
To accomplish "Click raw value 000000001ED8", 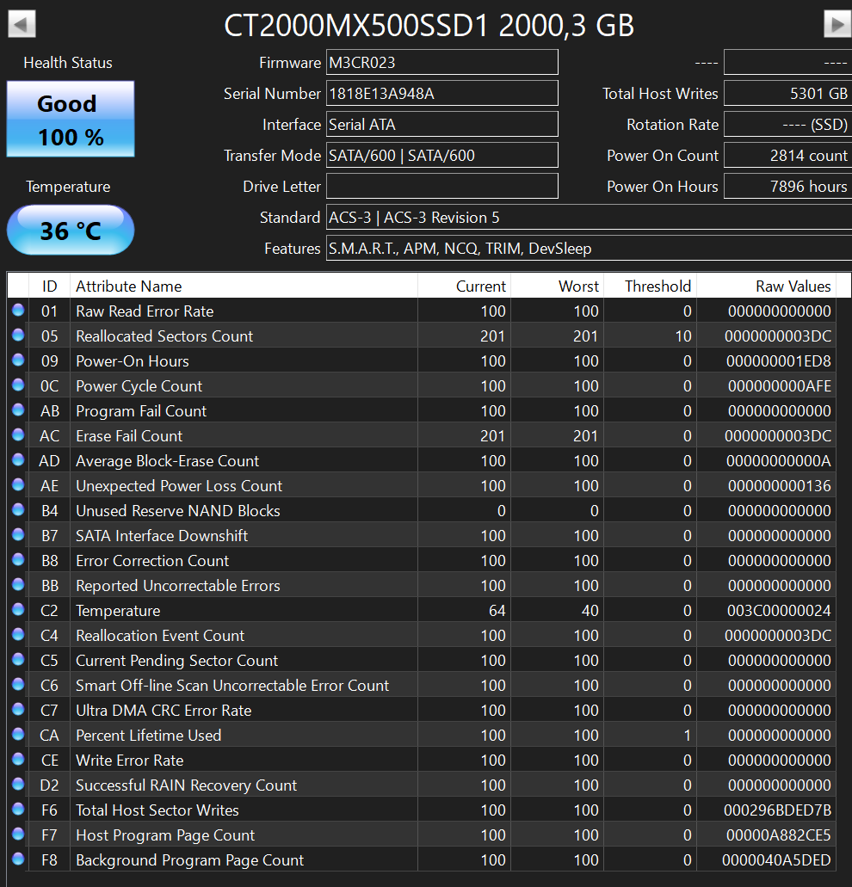I will coord(779,361).
